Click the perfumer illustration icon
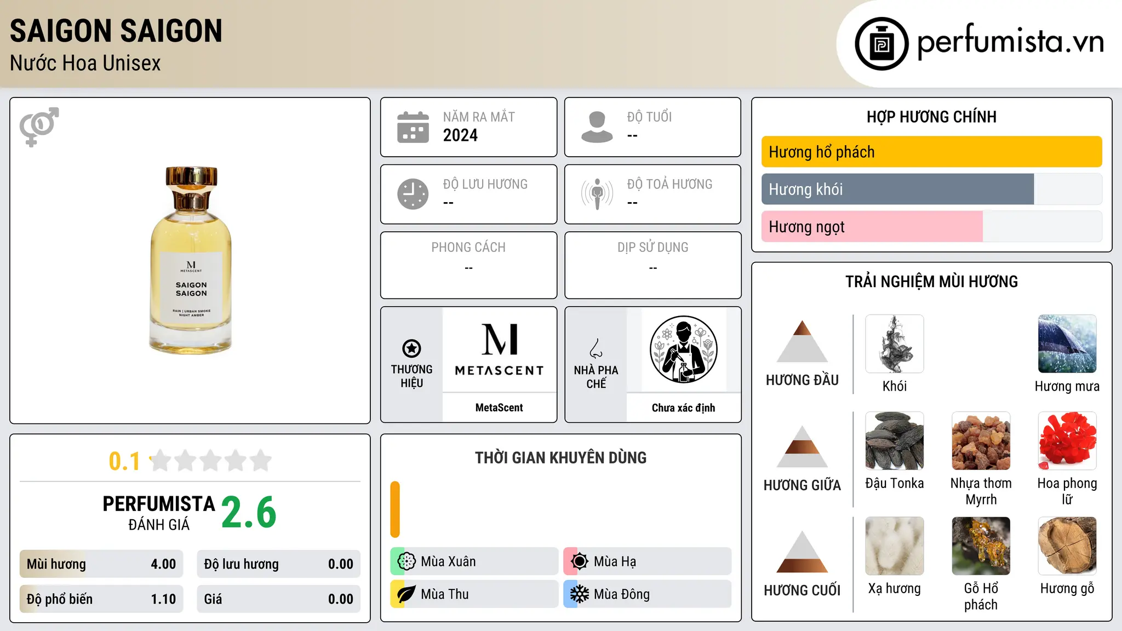This screenshot has width=1122, height=631. tap(683, 349)
